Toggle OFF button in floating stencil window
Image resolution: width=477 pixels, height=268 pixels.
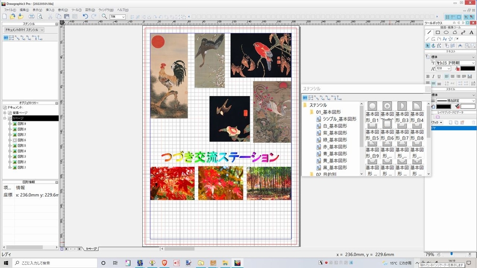(x=305, y=97)
